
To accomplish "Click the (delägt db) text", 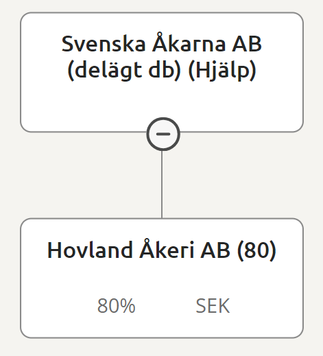I will pos(124,70).
